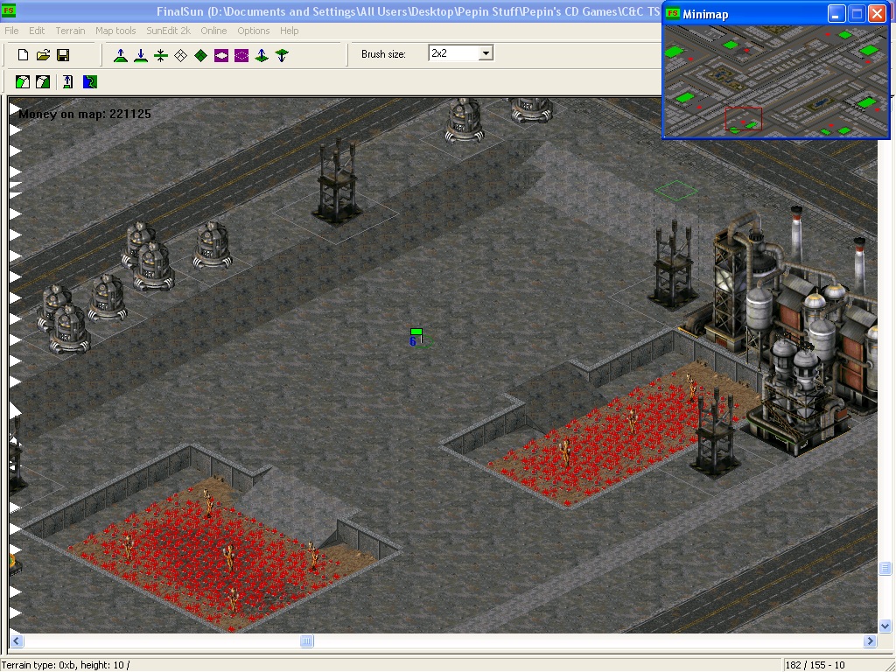896x672 pixels.
Task: Click the vertical scrollbar thumb
Action: 885,568
